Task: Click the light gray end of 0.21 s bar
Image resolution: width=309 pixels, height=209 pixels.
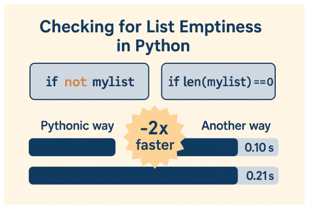Action: [x=258, y=176]
